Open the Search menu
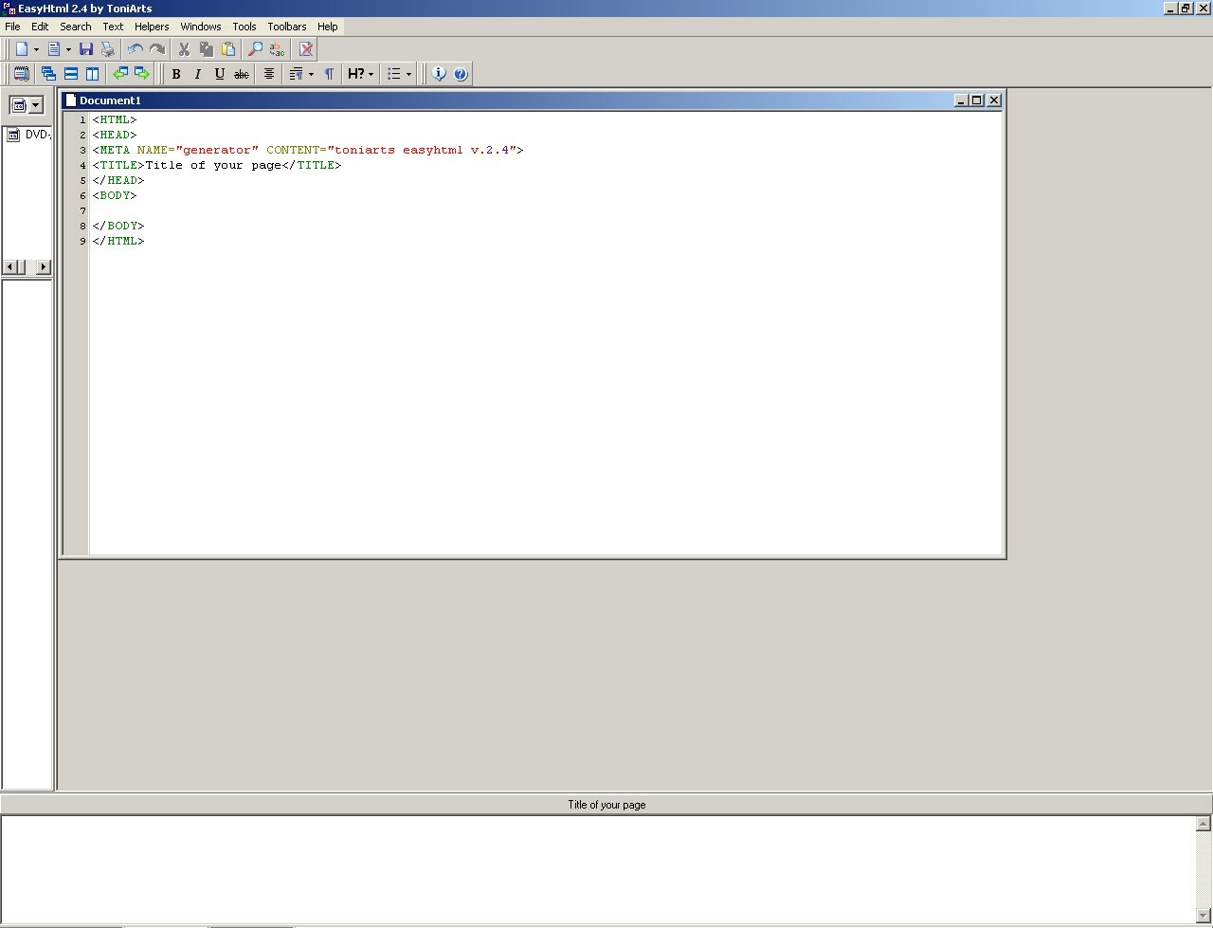The height and width of the screenshot is (928, 1213). pos(76,27)
